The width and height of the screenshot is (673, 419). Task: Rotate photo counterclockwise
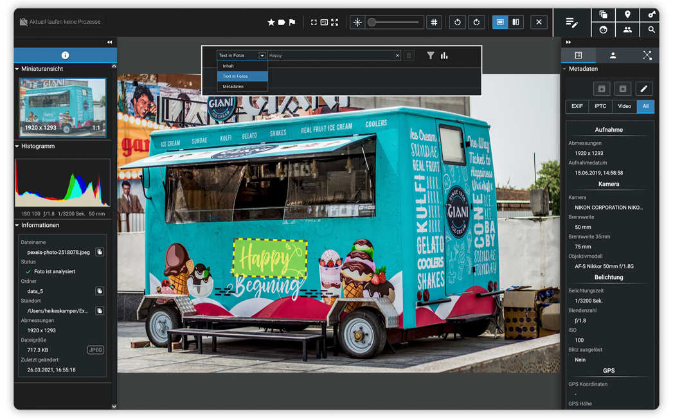point(458,22)
